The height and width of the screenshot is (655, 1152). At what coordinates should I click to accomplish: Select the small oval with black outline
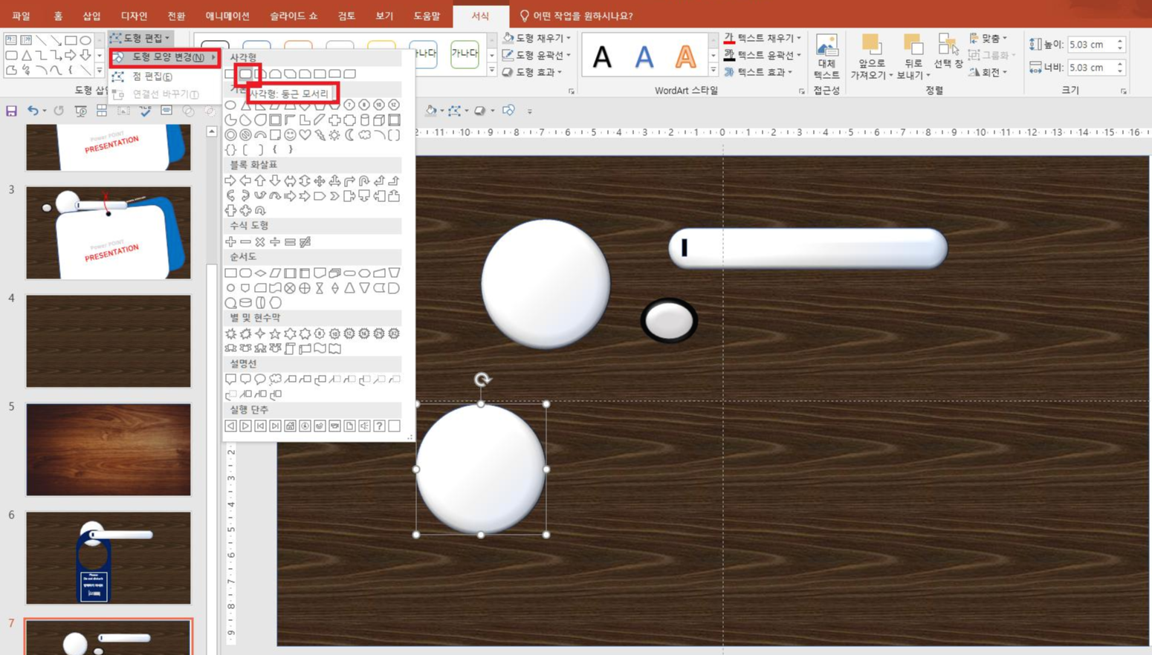[x=669, y=320]
